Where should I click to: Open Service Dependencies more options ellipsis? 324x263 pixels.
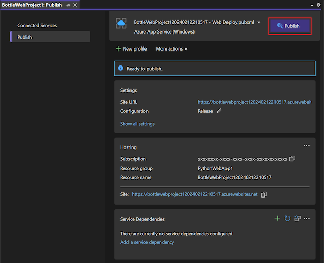click(307, 218)
